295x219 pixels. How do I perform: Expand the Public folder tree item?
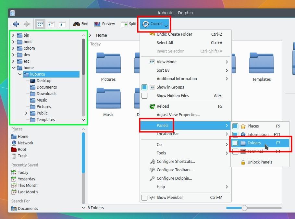(26, 113)
